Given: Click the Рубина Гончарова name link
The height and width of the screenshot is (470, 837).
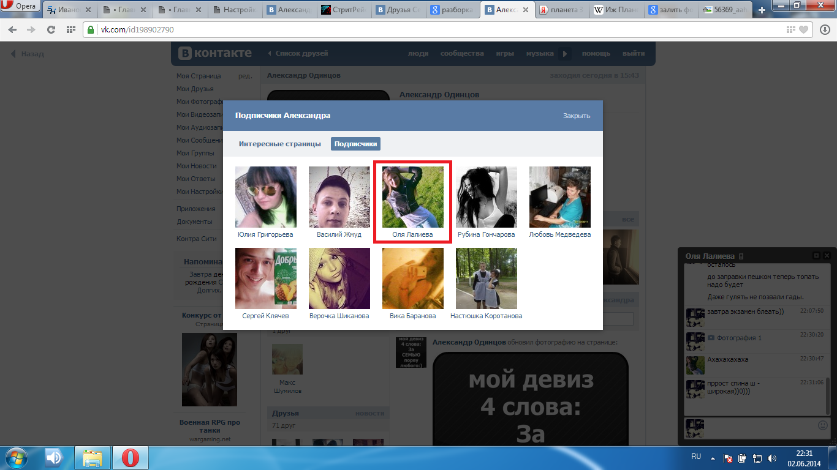Looking at the screenshot, I should pyautogui.click(x=487, y=234).
